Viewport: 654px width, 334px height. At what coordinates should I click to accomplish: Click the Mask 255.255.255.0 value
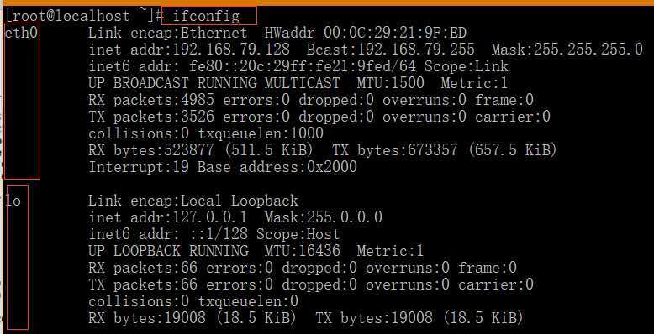(x=567, y=50)
